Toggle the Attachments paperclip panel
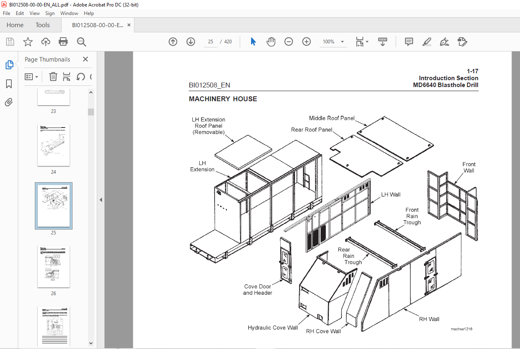 point(9,102)
